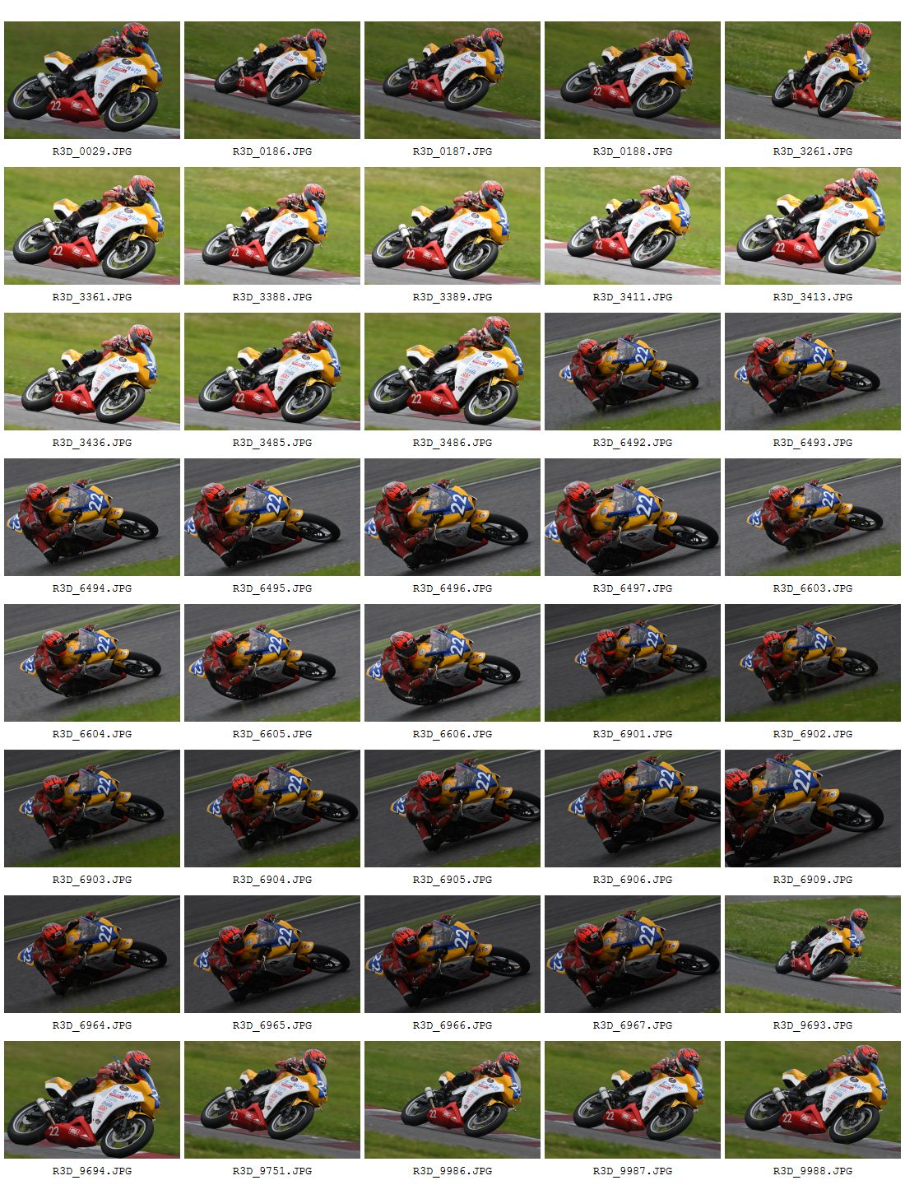Viewport: 905px width, 1185px height.
Task: Click thumbnail R3D_6964.JPG
Action: coord(92,954)
